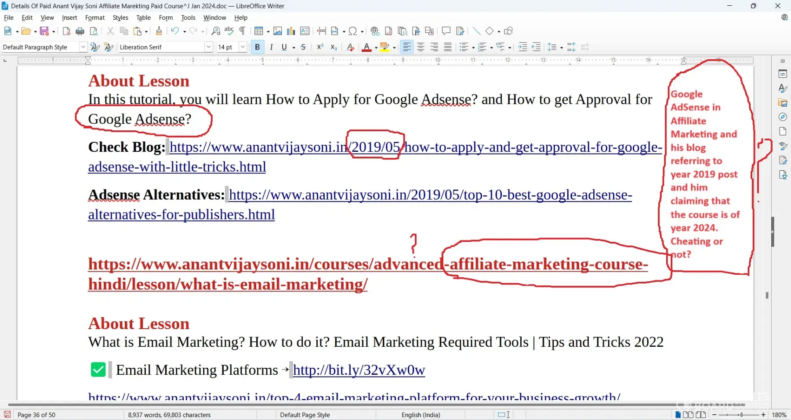Expand the paragraph style dropdown
Screen dimensions: 791x420
(83, 47)
